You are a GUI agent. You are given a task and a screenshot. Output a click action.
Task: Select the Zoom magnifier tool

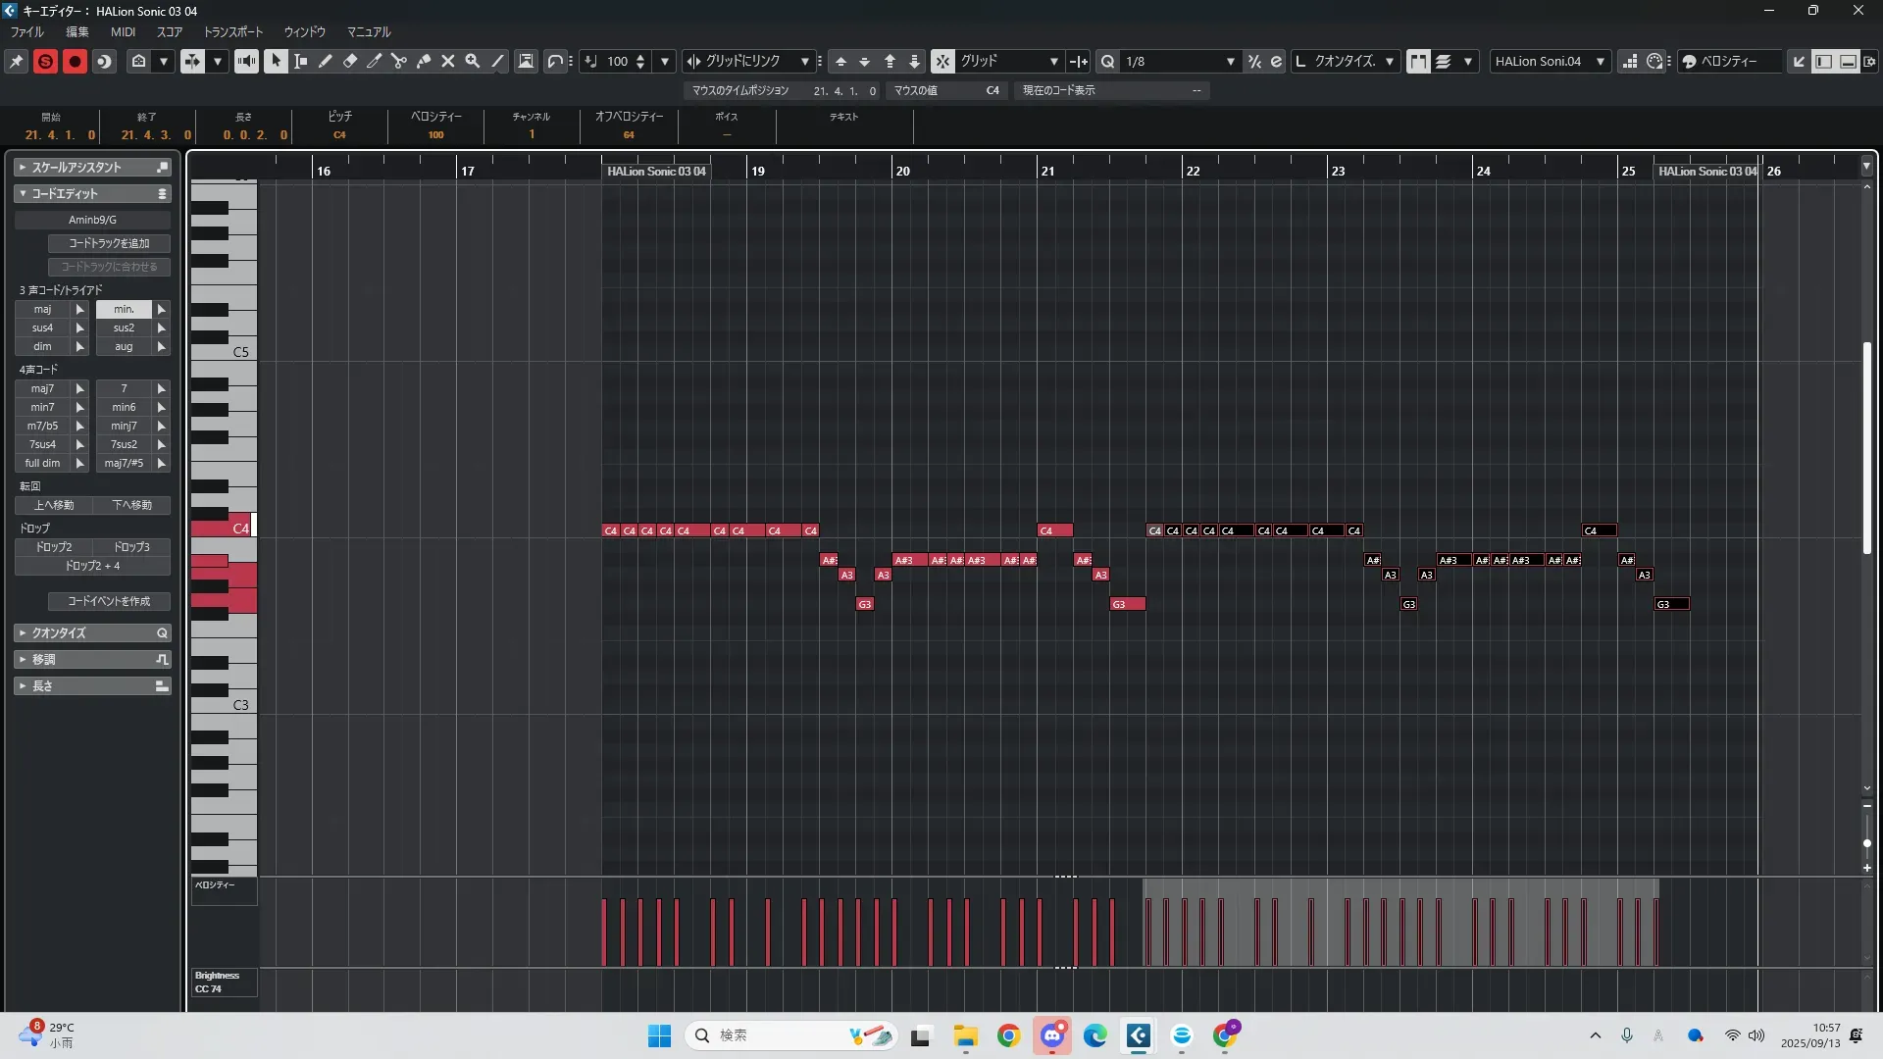click(473, 61)
